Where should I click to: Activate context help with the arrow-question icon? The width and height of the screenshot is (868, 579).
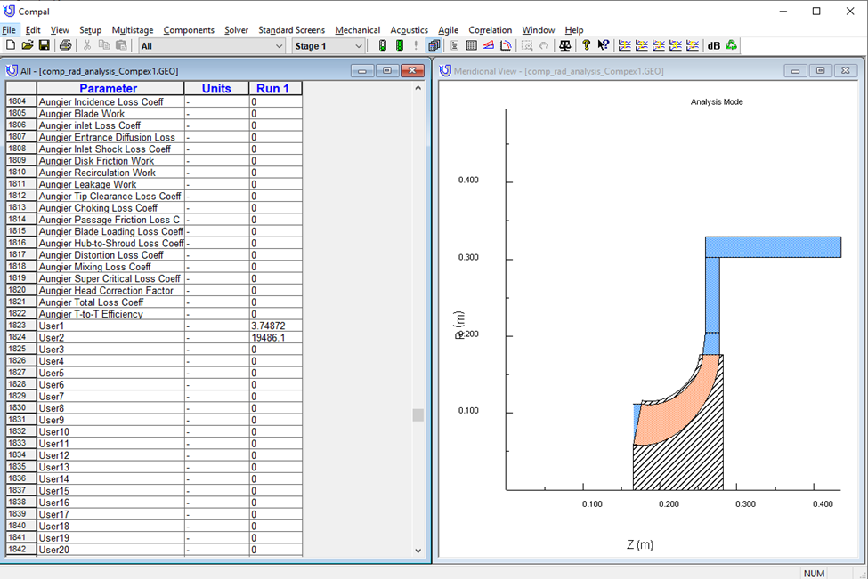[x=603, y=45]
